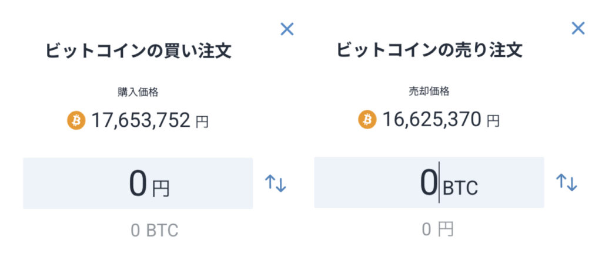Click the 円 unit in buy field

pyautogui.click(x=160, y=188)
